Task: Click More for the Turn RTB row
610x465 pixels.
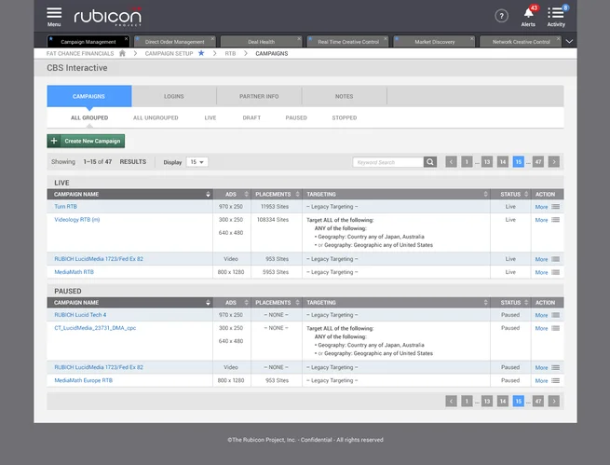Action: 541,207
